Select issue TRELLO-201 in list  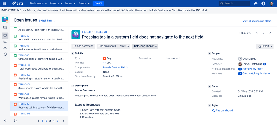pos(39,86)
